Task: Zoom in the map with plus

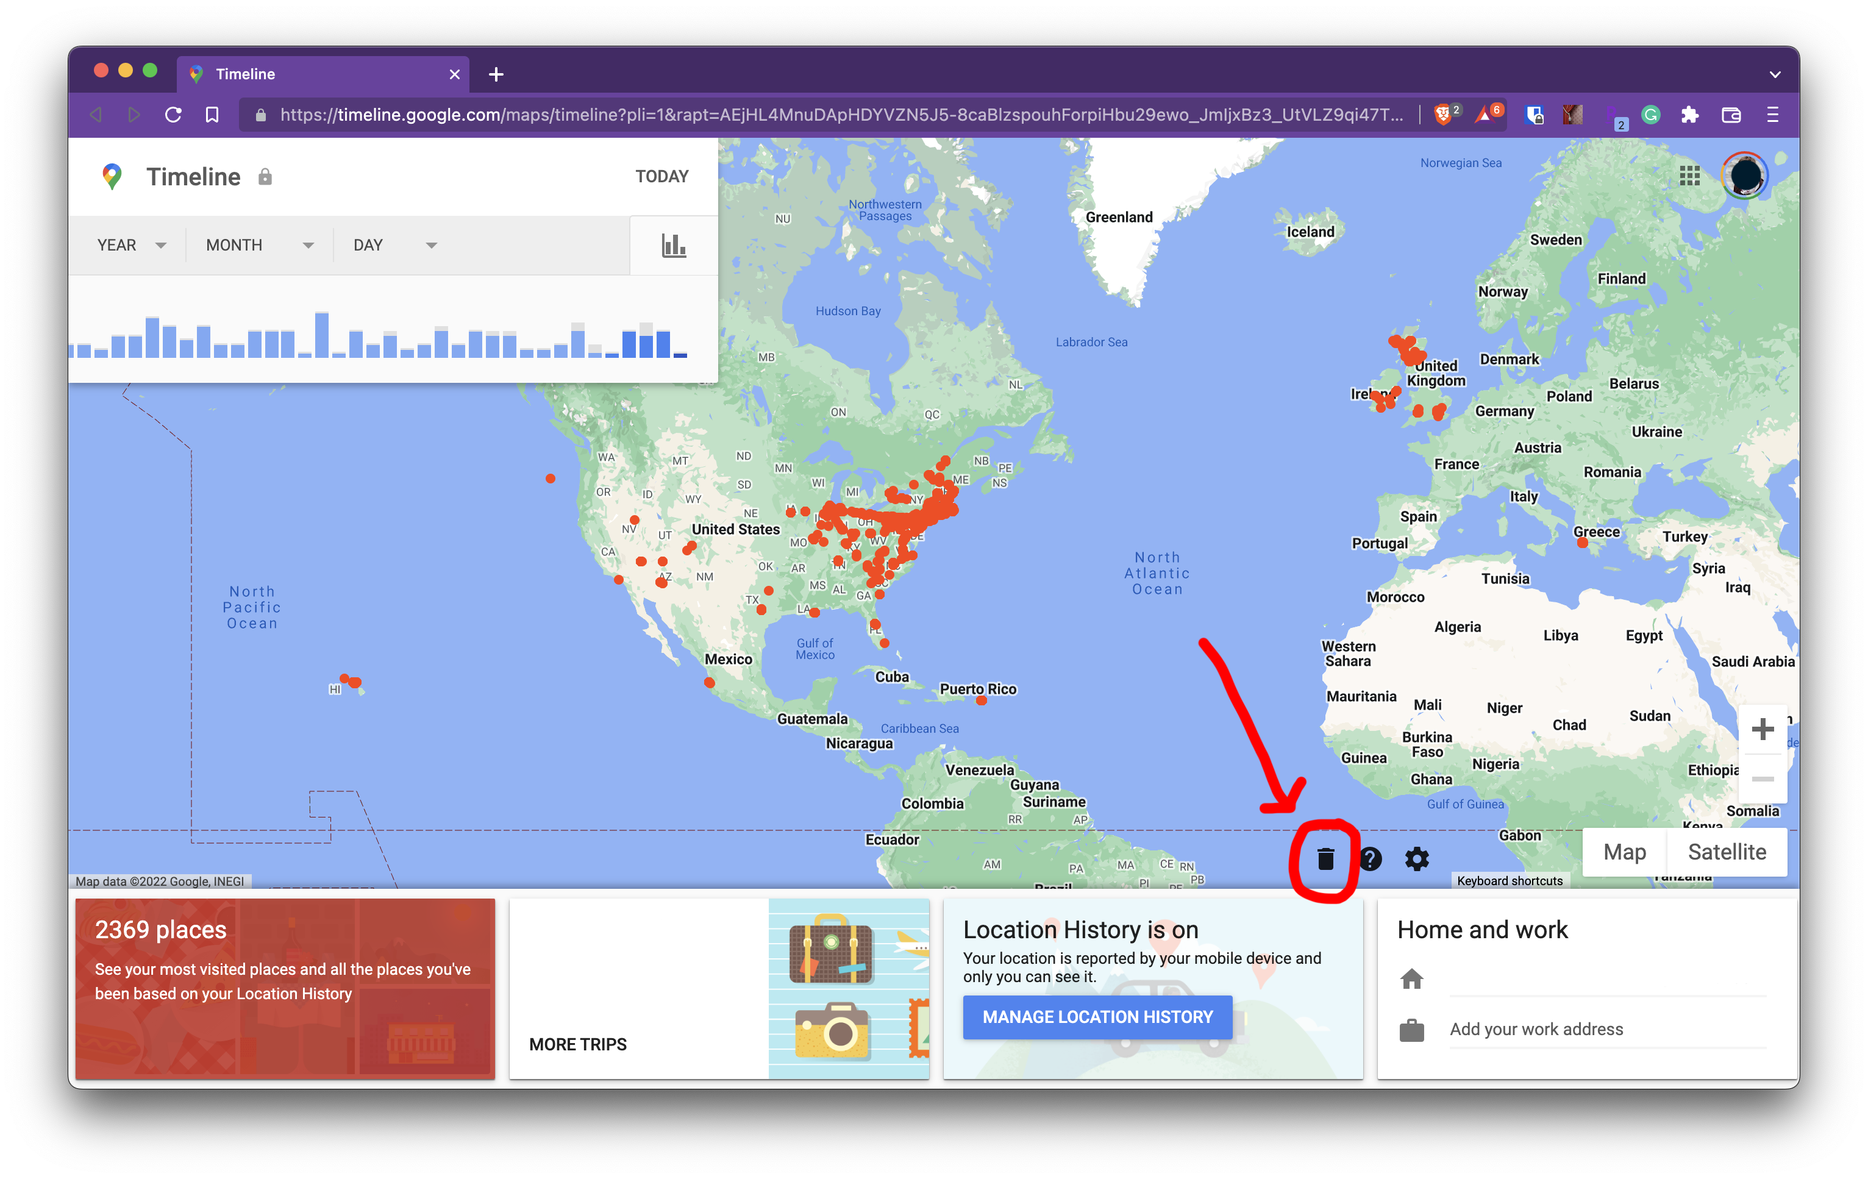Action: tap(1763, 729)
